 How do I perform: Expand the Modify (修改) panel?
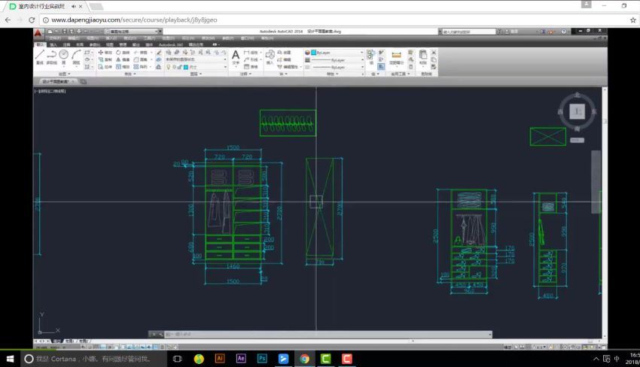pyautogui.click(x=130, y=74)
